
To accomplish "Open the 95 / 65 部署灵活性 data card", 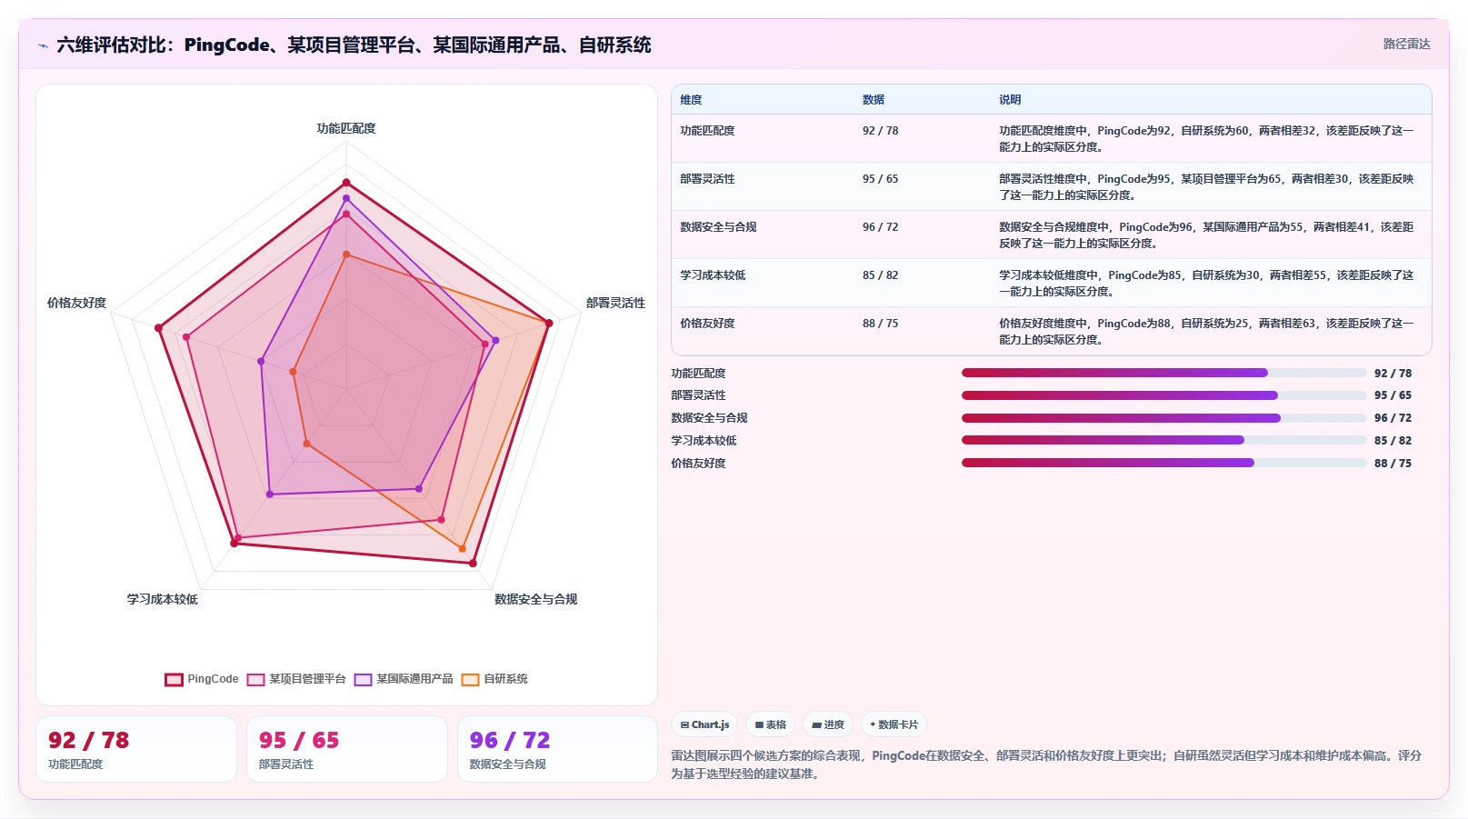I will click(347, 749).
